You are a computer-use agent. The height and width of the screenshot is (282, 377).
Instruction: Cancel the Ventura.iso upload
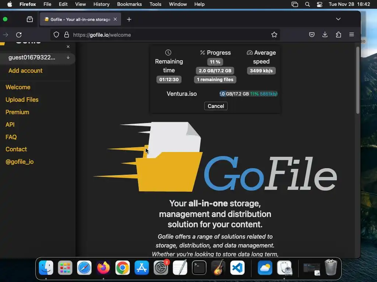216,106
